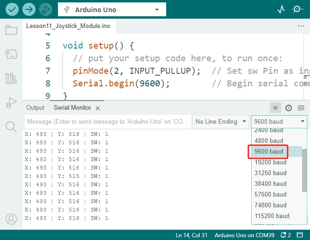Image resolution: width=310 pixels, height=240 pixels.
Task: Open the Search sidebar icon
Action: (x=11, y=127)
